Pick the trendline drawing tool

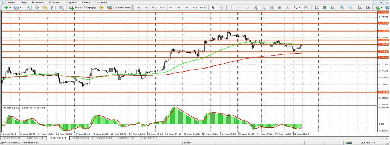click(x=248, y=8)
